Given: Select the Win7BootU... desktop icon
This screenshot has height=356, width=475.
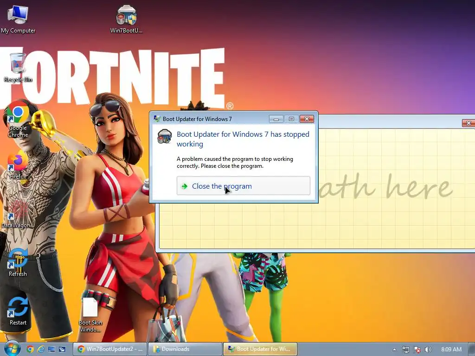Looking at the screenshot, I should click(x=126, y=19).
